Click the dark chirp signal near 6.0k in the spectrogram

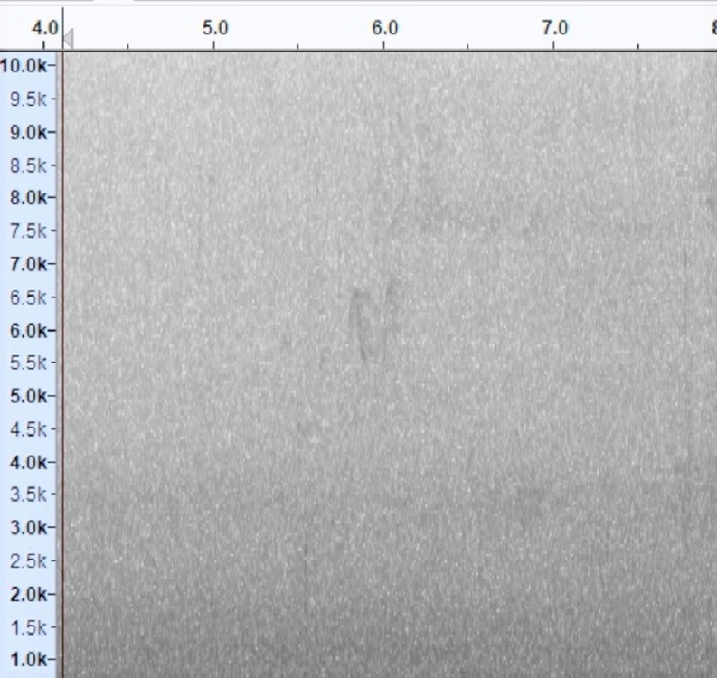pos(371,324)
